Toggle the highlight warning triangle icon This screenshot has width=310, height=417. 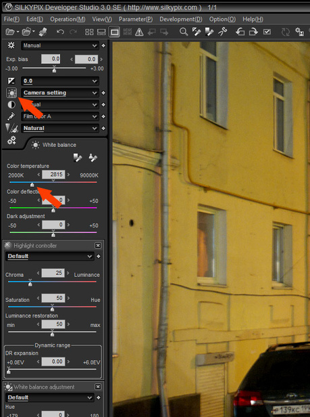pos(139,32)
